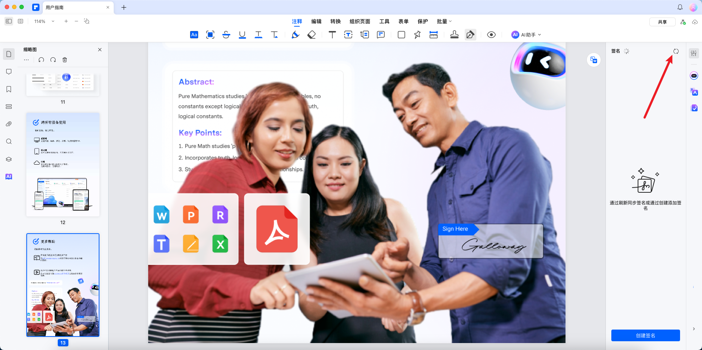Toggle annotation visibility eye icon
This screenshot has height=350, width=702.
pyautogui.click(x=491, y=35)
